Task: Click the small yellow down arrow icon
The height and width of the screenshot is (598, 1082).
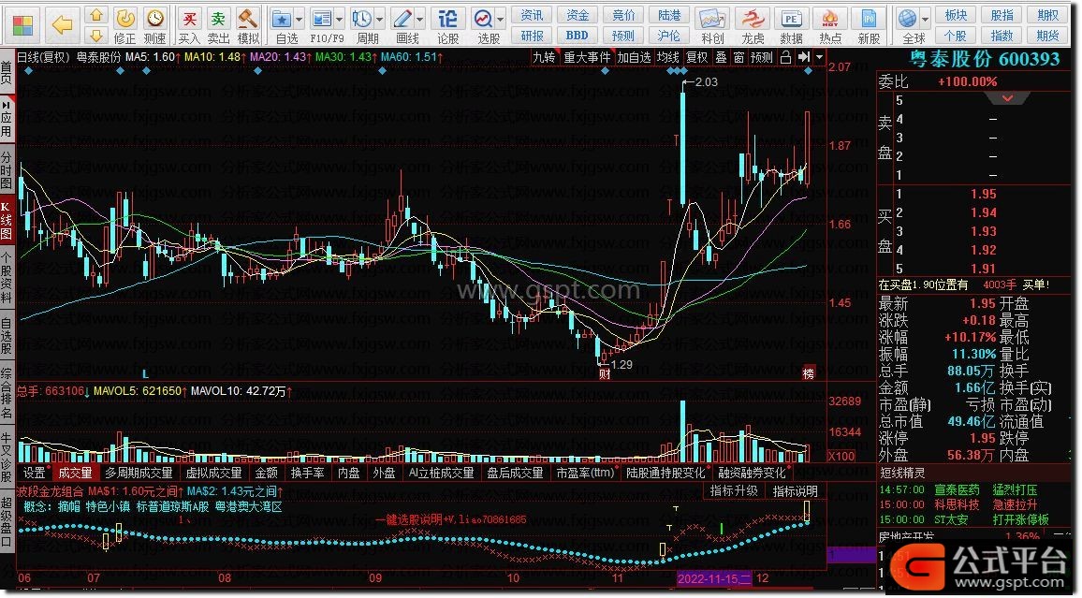Action: (x=96, y=35)
